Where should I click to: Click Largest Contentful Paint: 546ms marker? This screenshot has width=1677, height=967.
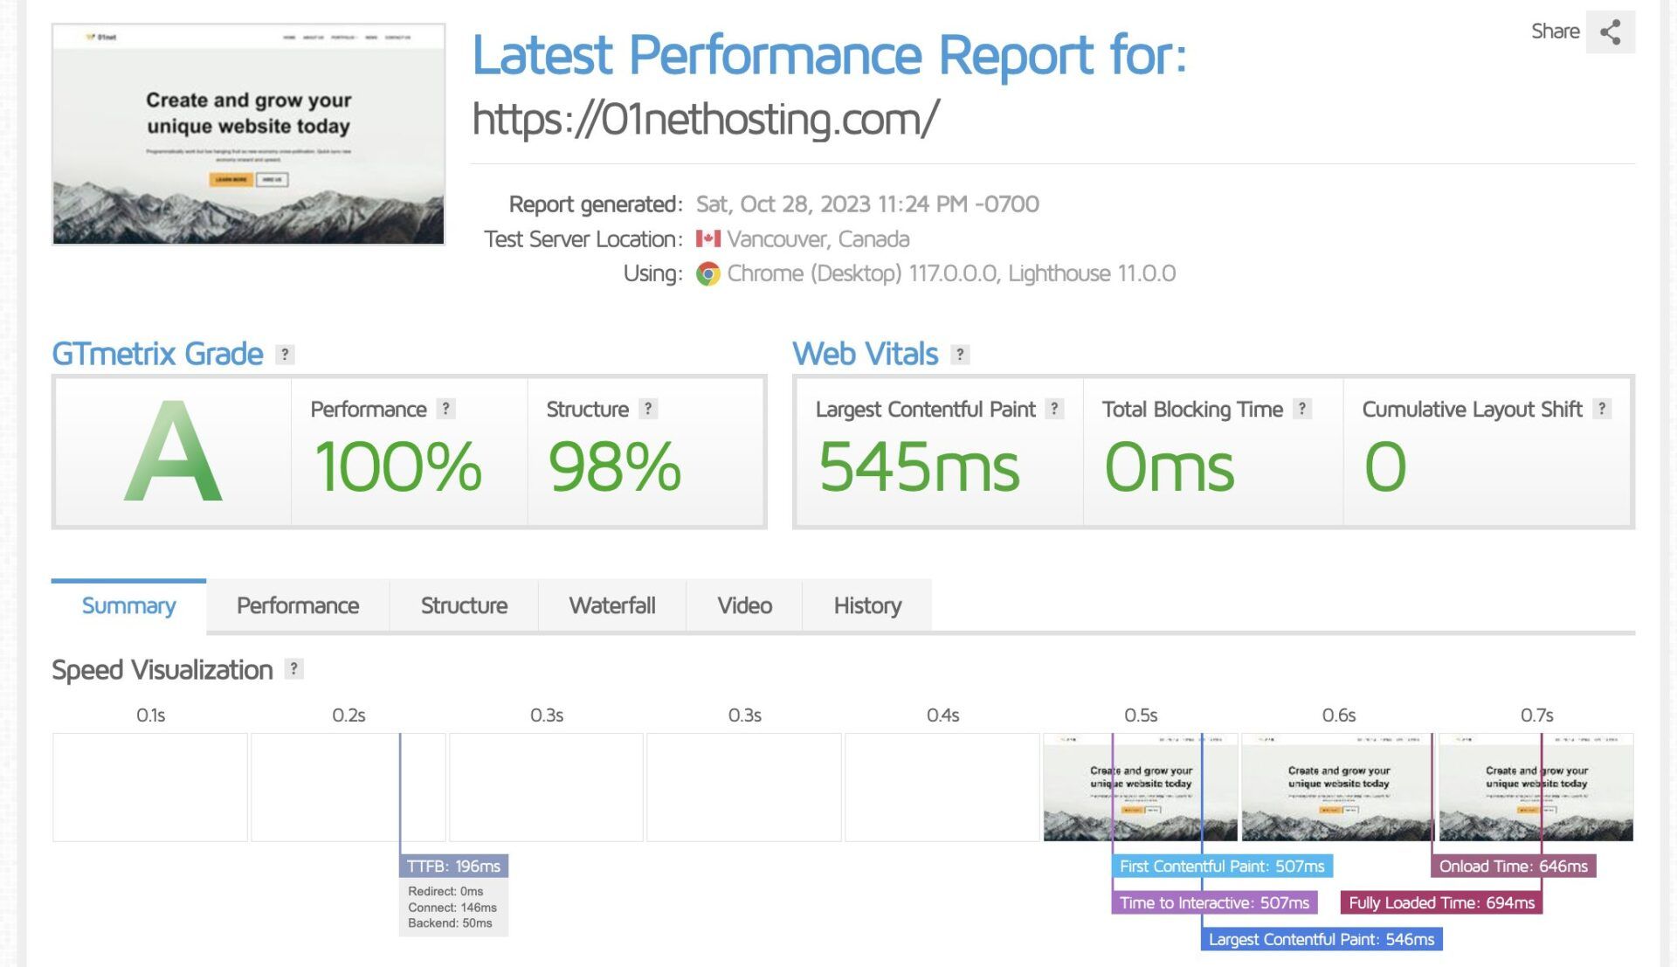(x=1322, y=940)
